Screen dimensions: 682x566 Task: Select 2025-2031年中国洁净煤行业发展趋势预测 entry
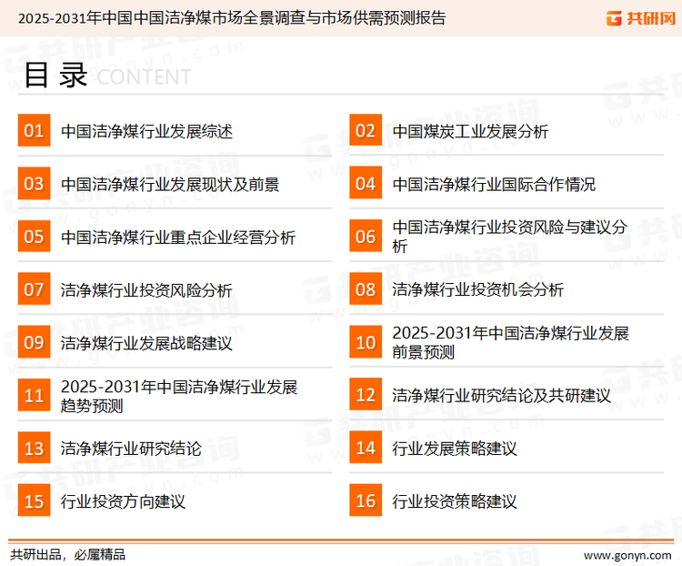(179, 396)
